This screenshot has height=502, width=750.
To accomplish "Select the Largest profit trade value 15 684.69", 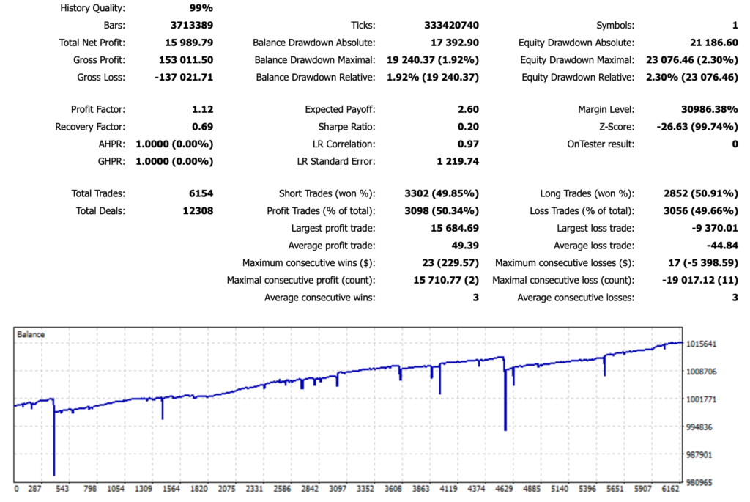I will click(446, 228).
